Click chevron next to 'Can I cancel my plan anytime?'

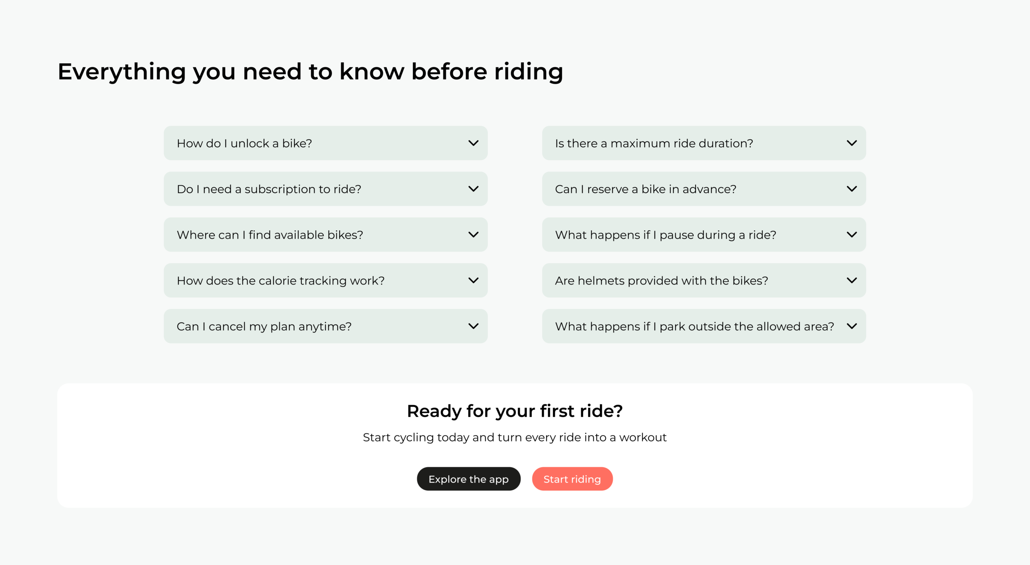(474, 326)
